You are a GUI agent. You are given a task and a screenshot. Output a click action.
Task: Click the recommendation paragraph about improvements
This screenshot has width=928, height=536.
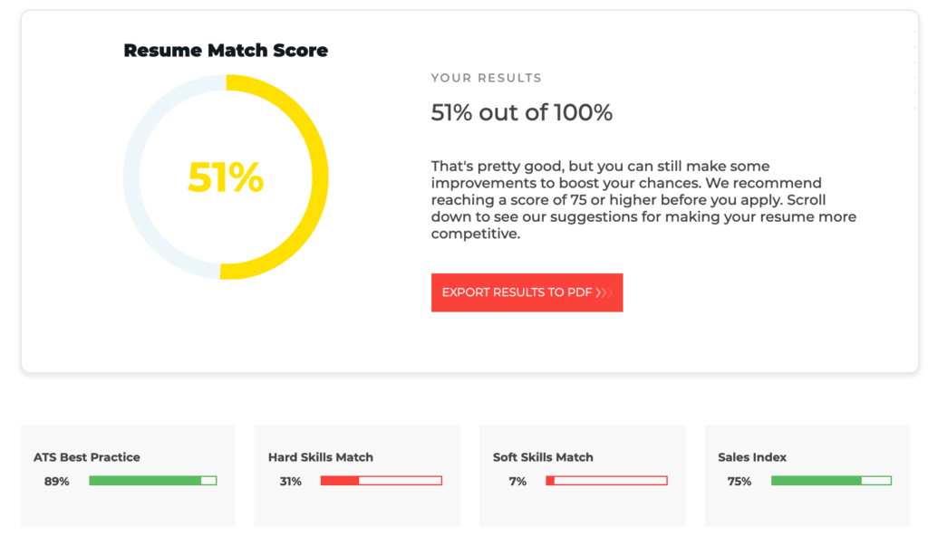point(643,200)
